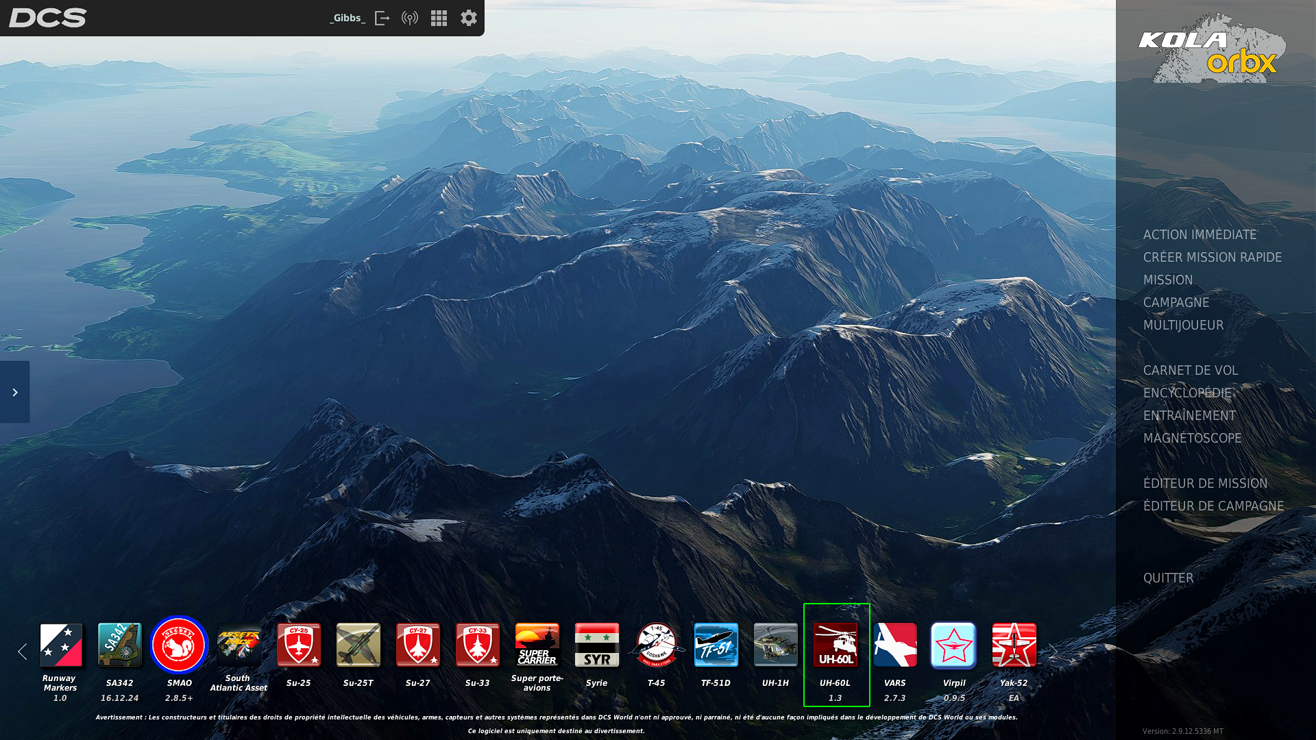The image size is (1316, 740).
Task: Select the Supercarrier module icon
Action: [x=537, y=645]
